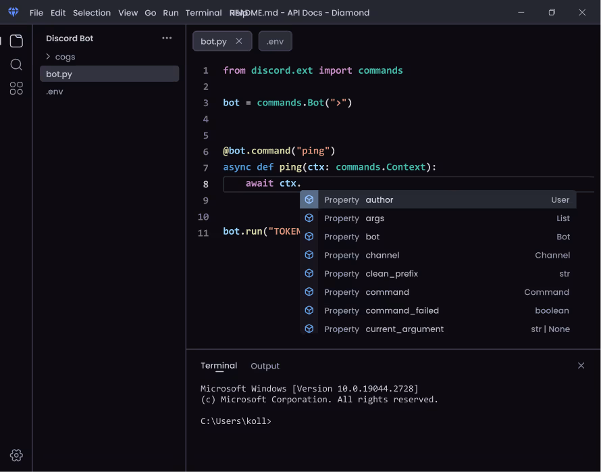Viewport: 601px width, 472px height.
Task: Click the cube icon beside author suggestion
Action: (x=309, y=199)
